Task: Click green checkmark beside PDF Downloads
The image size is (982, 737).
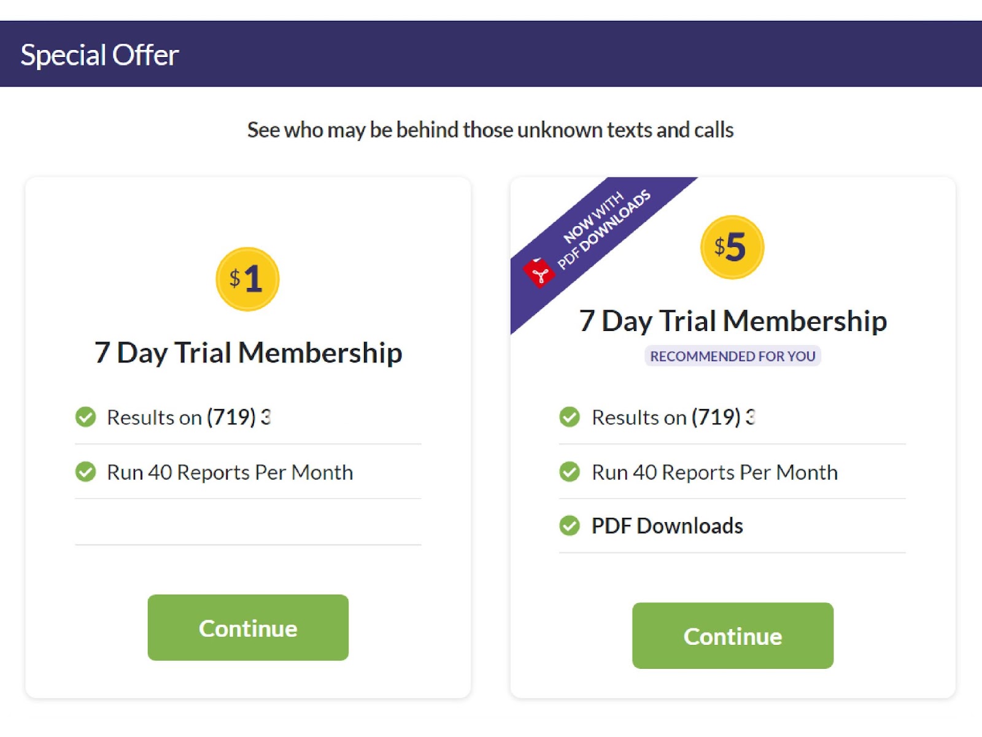Action: pyautogui.click(x=570, y=526)
